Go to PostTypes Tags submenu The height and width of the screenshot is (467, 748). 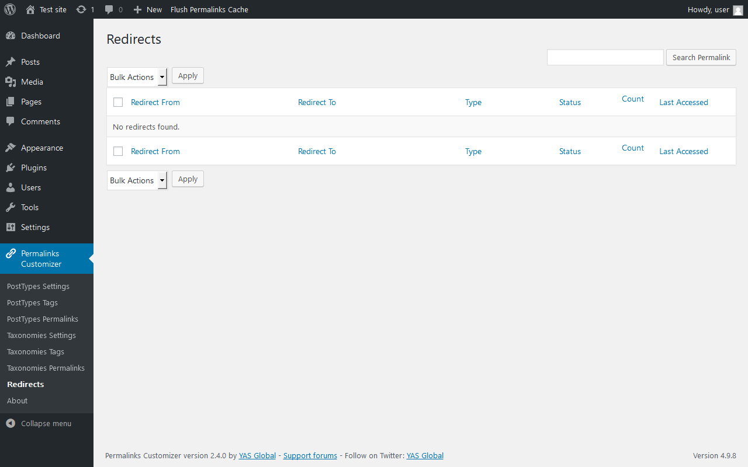point(32,302)
